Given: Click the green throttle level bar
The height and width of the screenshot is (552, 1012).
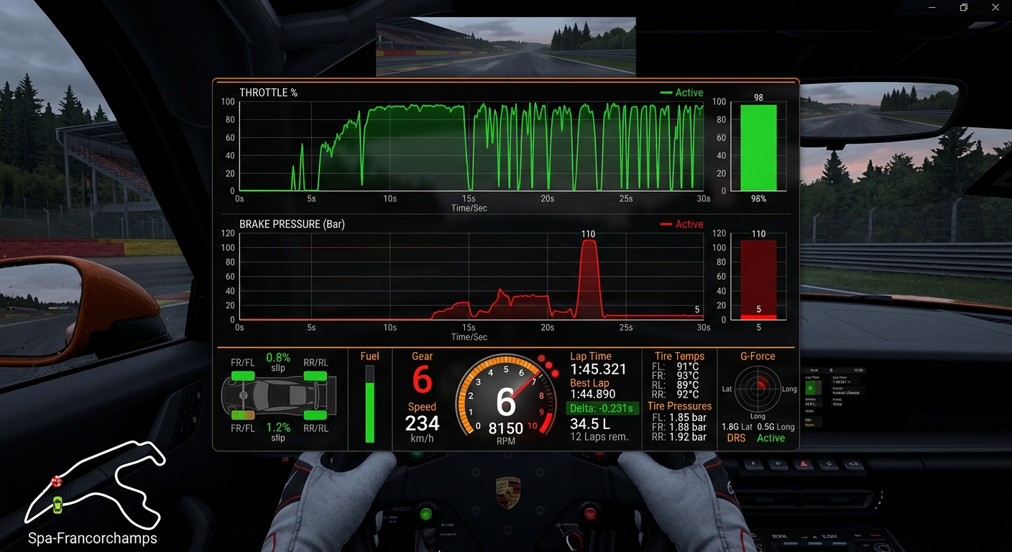Looking at the screenshot, I should click(x=758, y=147).
